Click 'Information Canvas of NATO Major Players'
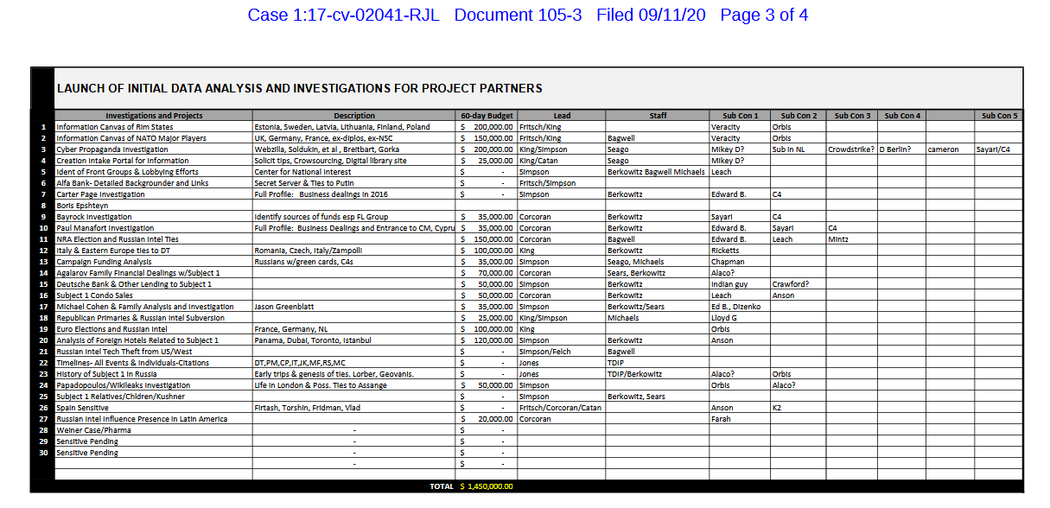 click(x=154, y=138)
